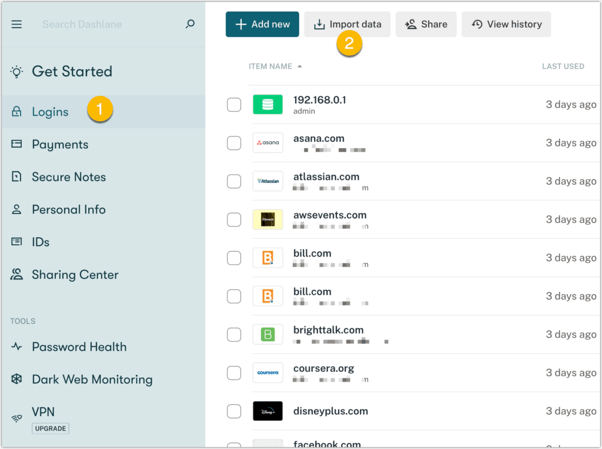Click Import data button
The image size is (602, 449).
point(347,24)
